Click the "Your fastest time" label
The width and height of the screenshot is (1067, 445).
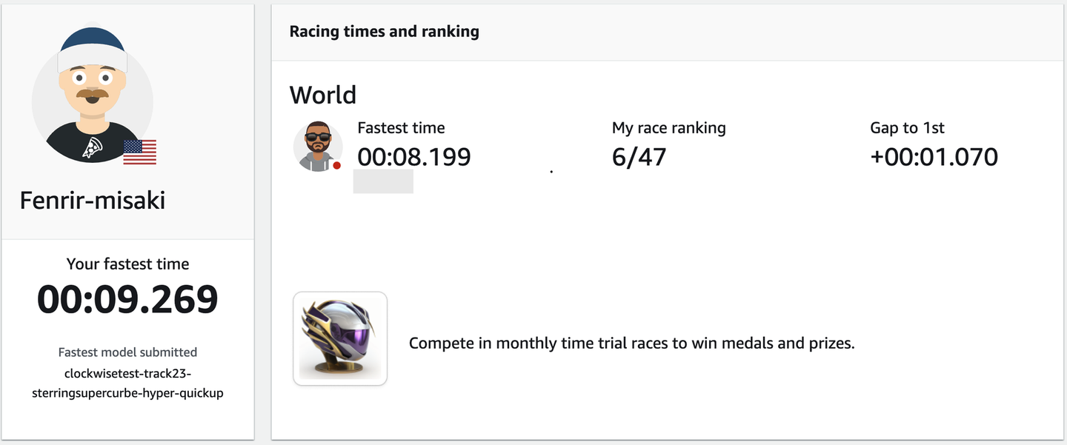point(127,264)
